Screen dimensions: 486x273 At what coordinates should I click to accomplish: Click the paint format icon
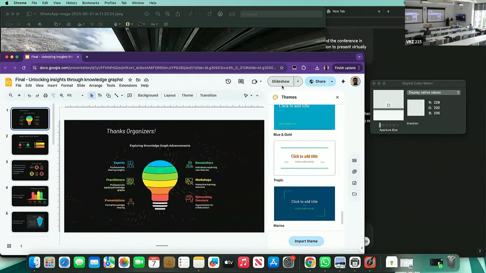coord(53,96)
